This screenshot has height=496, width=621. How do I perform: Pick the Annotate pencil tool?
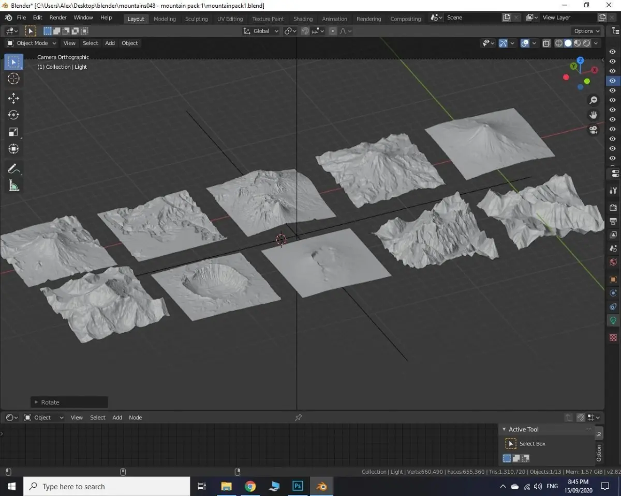tap(14, 168)
